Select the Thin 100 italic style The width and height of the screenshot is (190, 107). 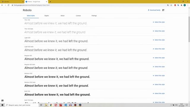(159, 31)
